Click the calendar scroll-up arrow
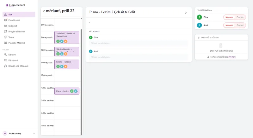 pos(81,18)
